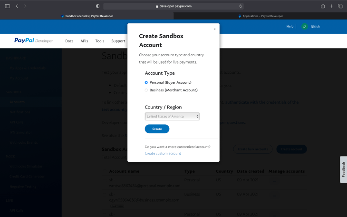This screenshot has width=347, height=217.
Task: Go back with the browser back arrow
Action: point(17,6)
